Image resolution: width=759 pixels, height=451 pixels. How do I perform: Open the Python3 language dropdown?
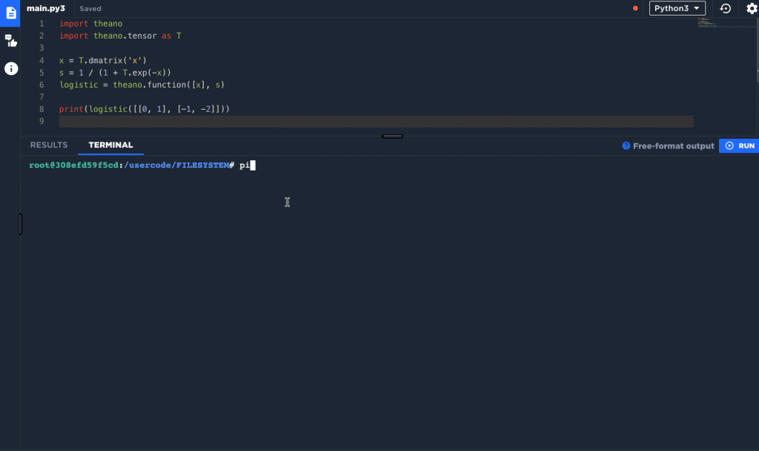click(677, 8)
